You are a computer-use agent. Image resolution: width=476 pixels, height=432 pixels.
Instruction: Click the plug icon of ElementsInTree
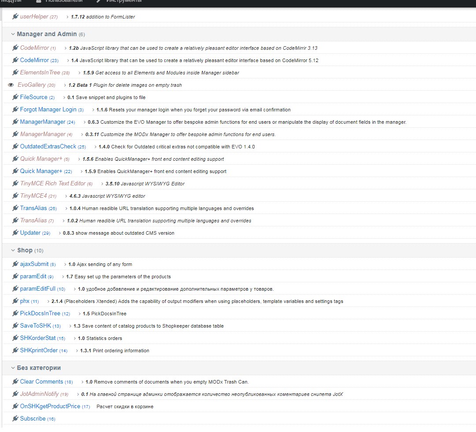point(15,72)
